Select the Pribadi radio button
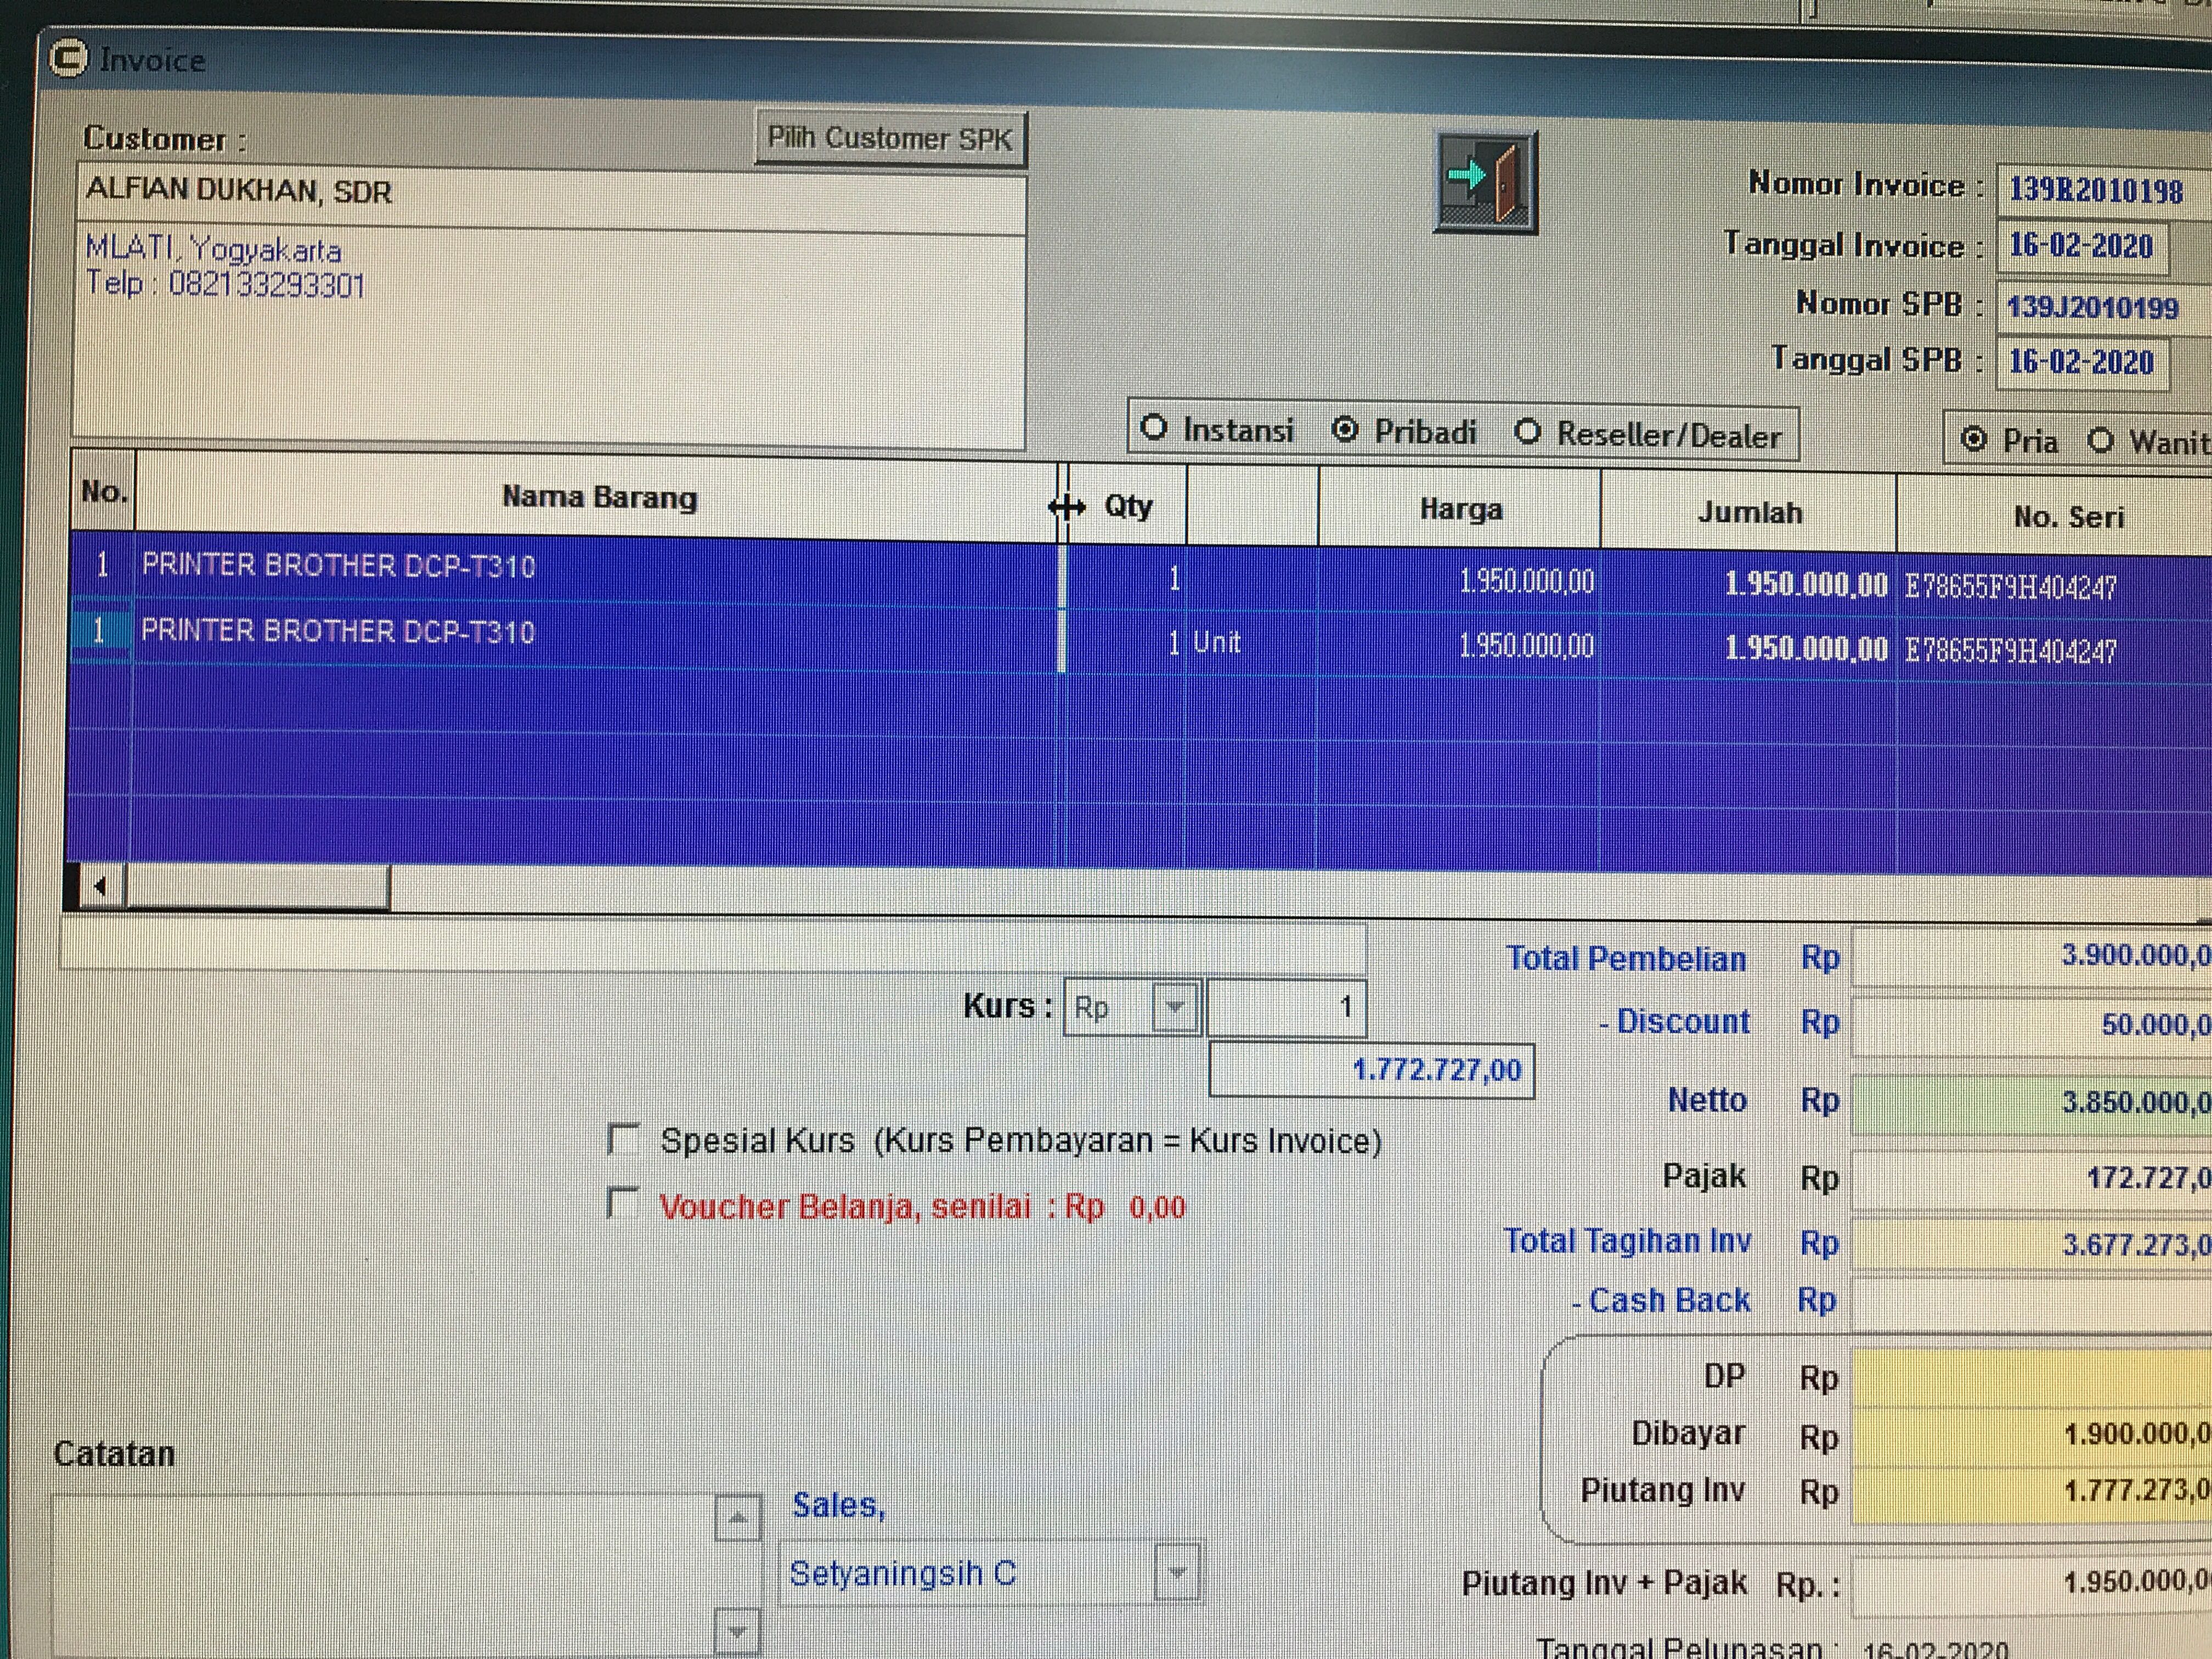Screen dimensions: 2212x1659 click(x=1346, y=430)
